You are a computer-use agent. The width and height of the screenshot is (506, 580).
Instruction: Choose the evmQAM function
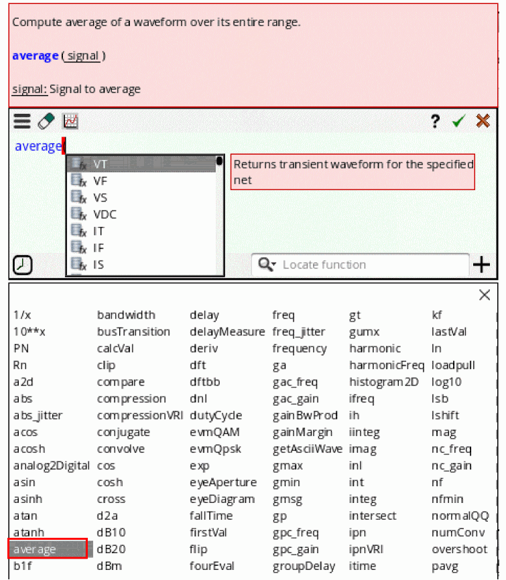click(x=214, y=432)
